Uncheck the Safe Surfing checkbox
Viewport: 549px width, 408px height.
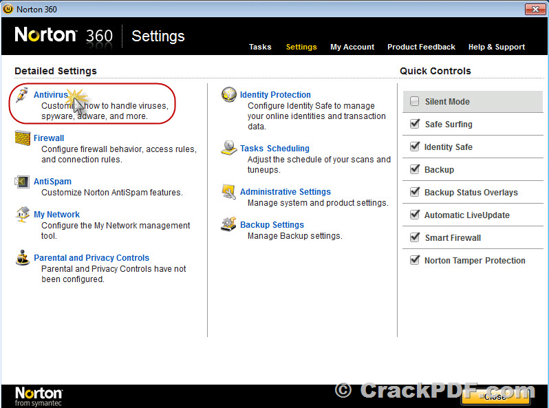pos(415,124)
